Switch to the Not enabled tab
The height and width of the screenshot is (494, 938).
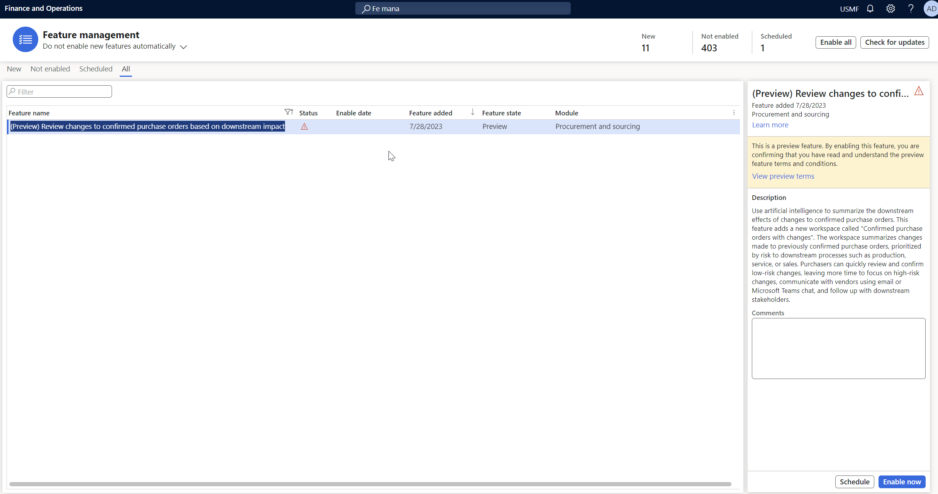(x=50, y=69)
